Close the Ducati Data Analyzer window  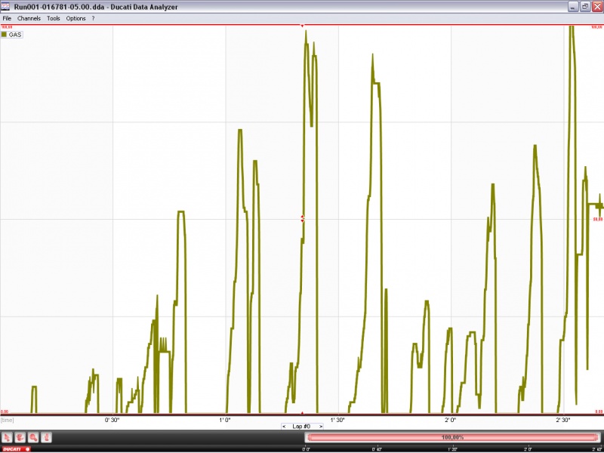596,7
